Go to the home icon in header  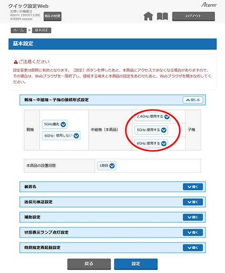pos(148,16)
